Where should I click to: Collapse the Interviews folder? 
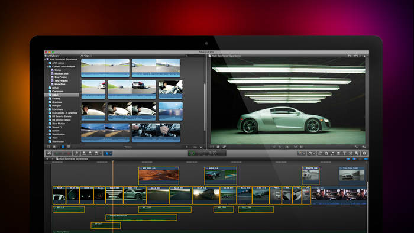click(x=47, y=109)
